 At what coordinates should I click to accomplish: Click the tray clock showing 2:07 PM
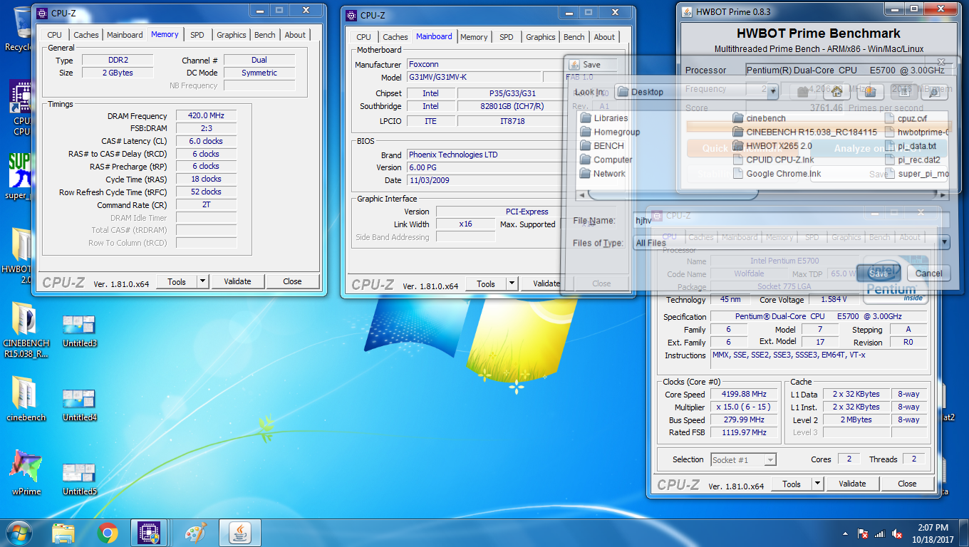point(933,533)
